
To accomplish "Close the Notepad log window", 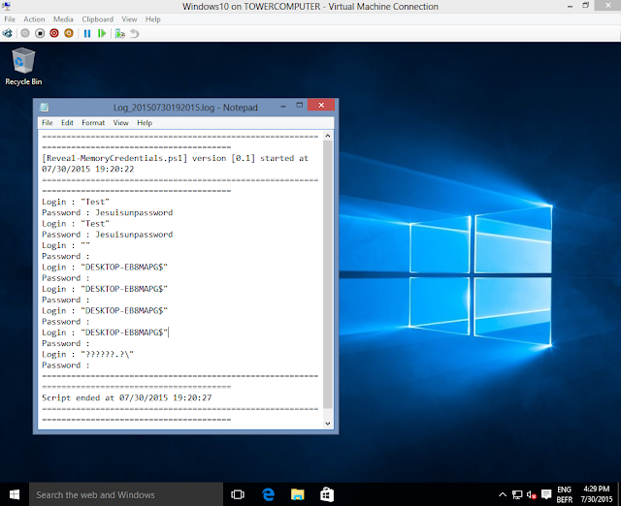I will 321,106.
